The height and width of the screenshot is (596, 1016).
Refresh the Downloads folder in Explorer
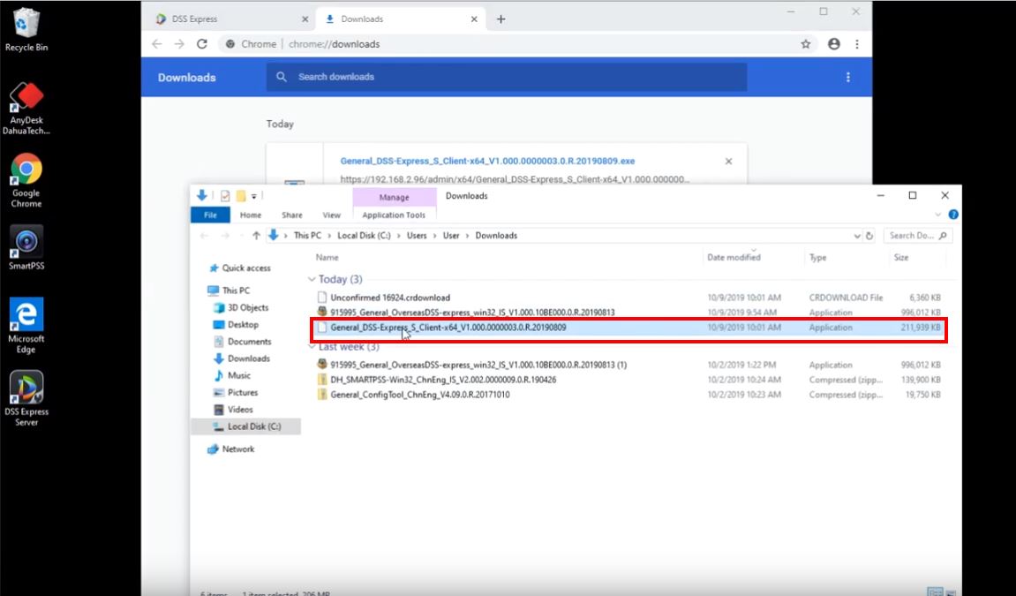tap(869, 236)
